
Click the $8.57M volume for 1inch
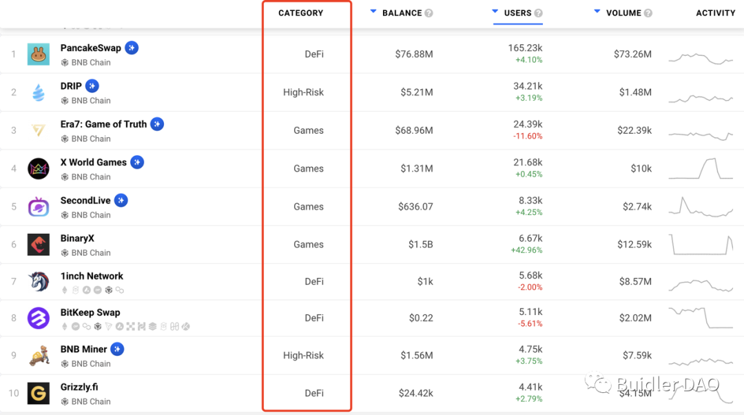coord(635,281)
